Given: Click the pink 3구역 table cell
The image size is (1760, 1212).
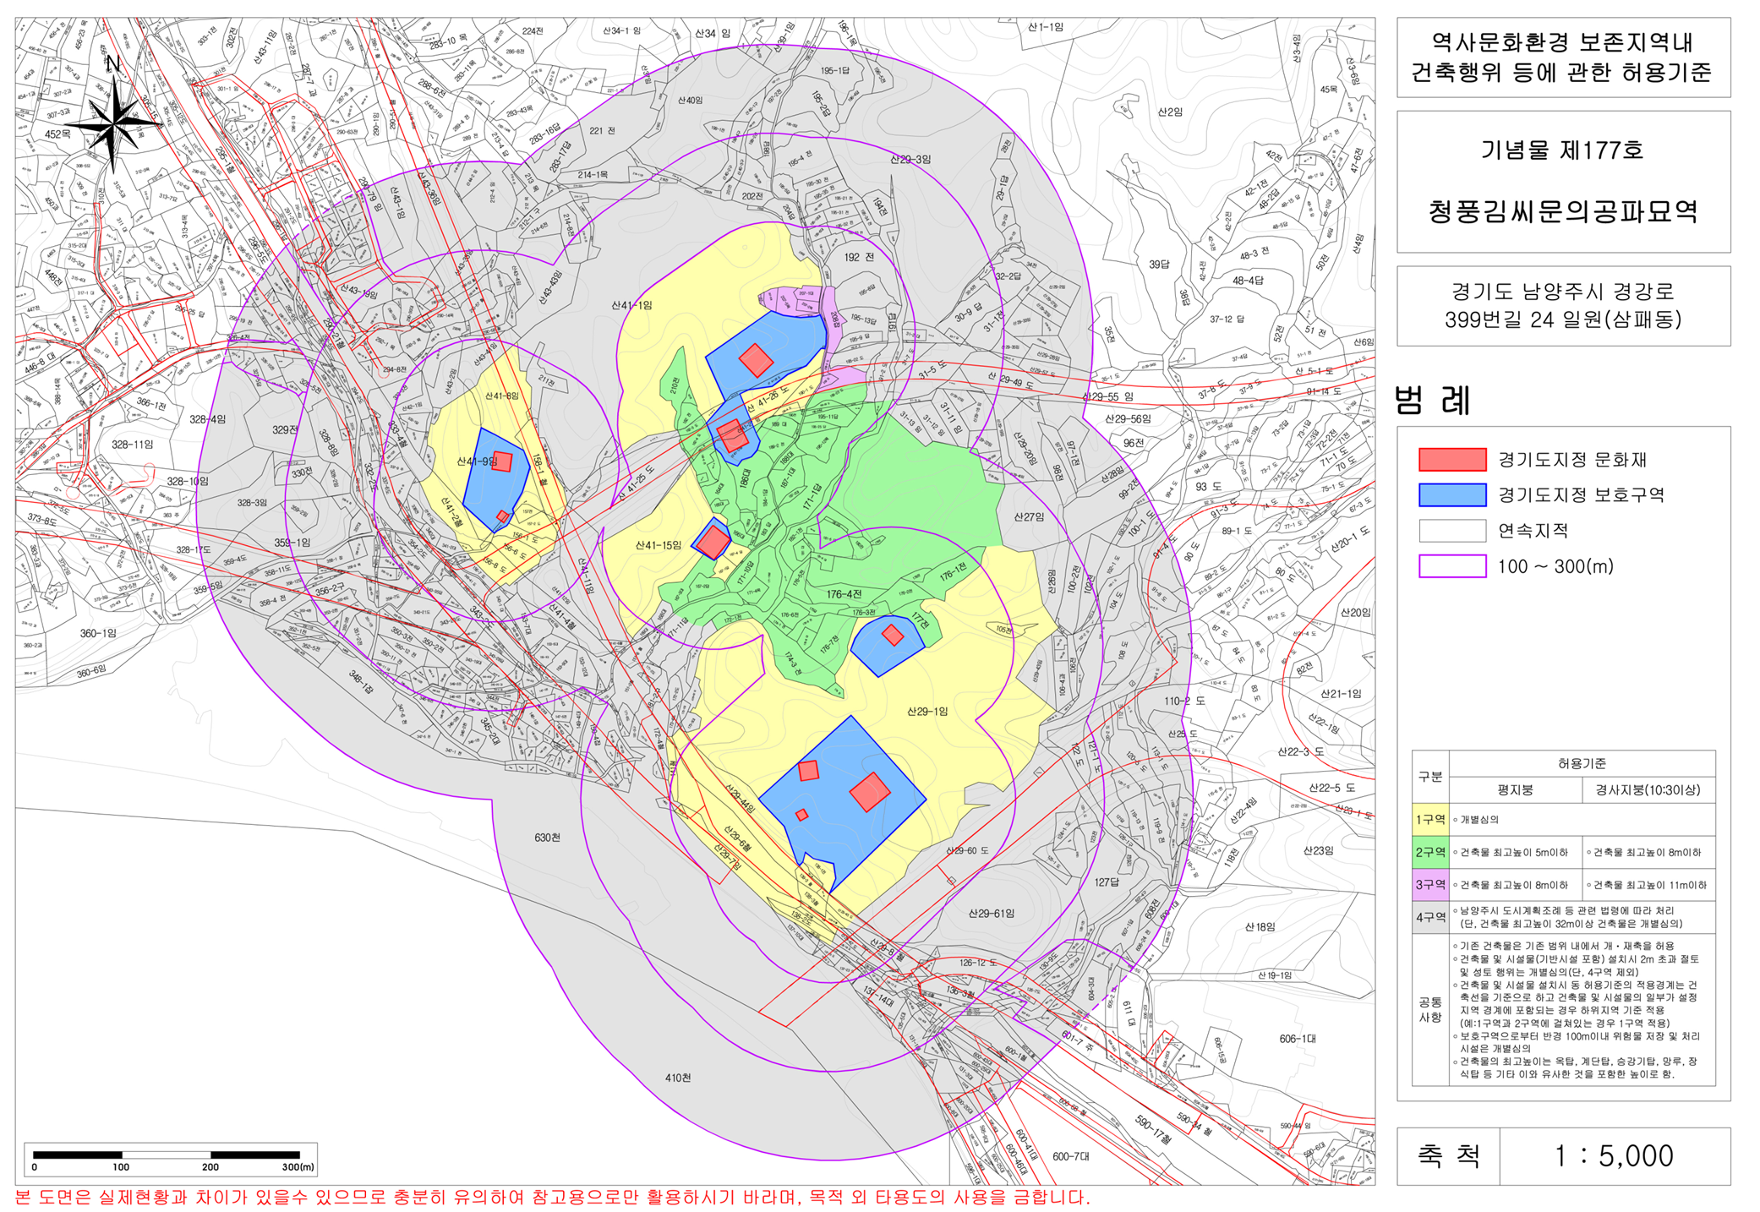Looking at the screenshot, I should 1429,885.
